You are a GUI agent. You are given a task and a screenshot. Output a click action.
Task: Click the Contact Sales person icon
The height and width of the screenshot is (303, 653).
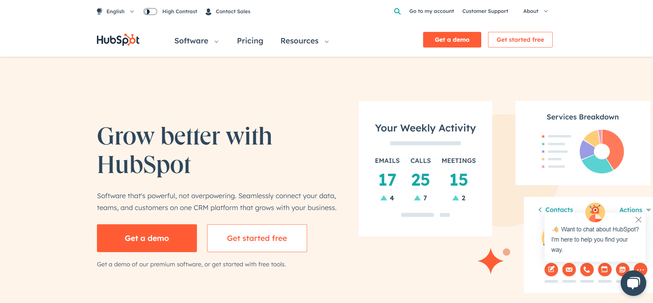click(208, 11)
